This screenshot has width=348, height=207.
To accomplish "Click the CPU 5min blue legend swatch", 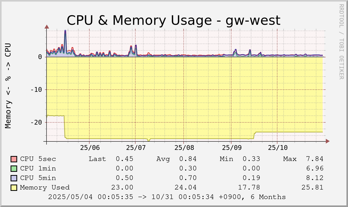I will (x=14, y=178).
